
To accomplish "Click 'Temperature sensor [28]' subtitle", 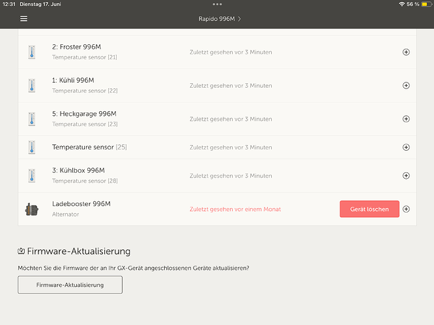I will 85,181.
